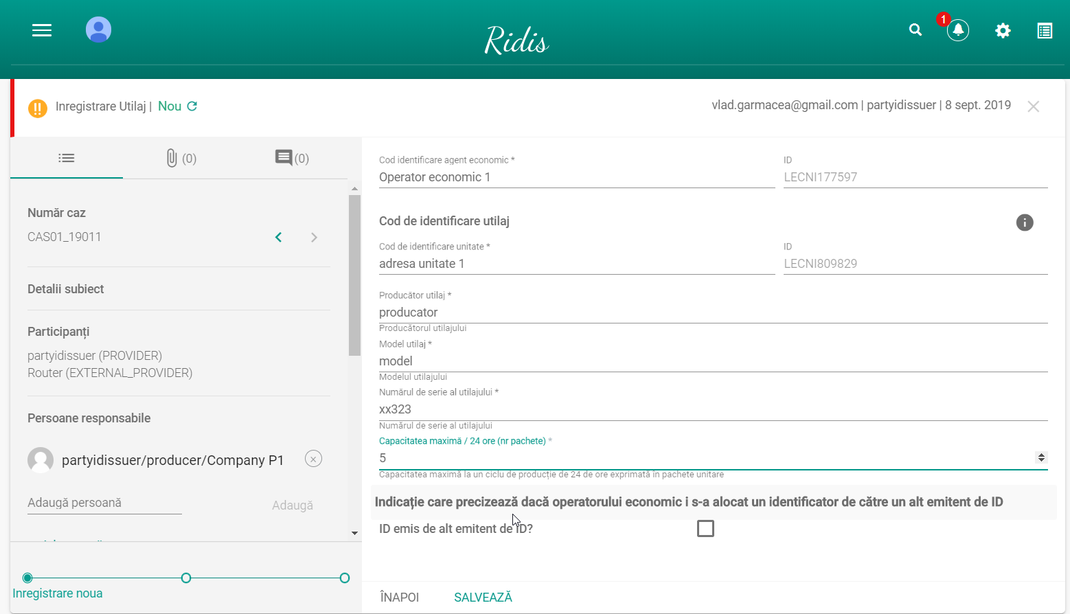This screenshot has width=1070, height=614.
Task: Switch to the attachments tab
Action: click(181, 158)
